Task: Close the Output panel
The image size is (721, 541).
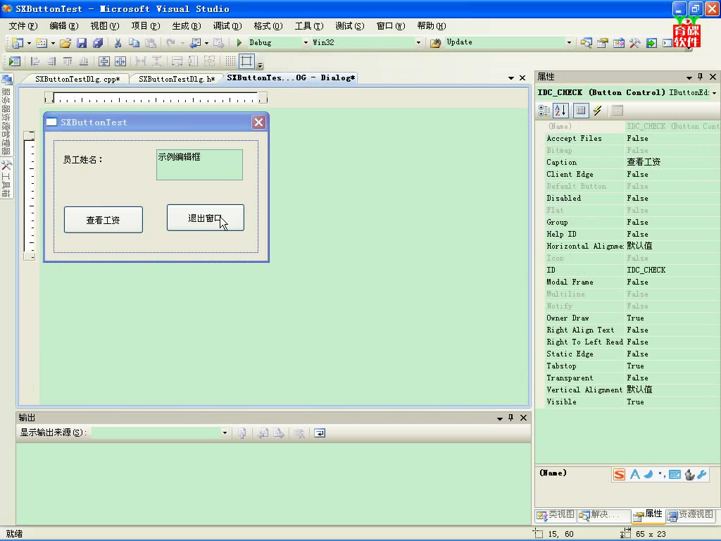Action: 523,418
